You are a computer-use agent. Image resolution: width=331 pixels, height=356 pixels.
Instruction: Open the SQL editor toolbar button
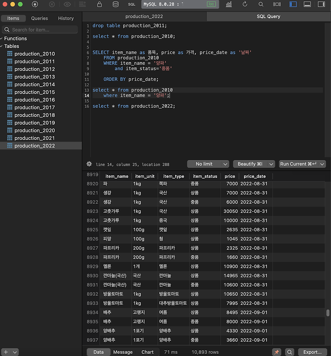tap(132, 4)
